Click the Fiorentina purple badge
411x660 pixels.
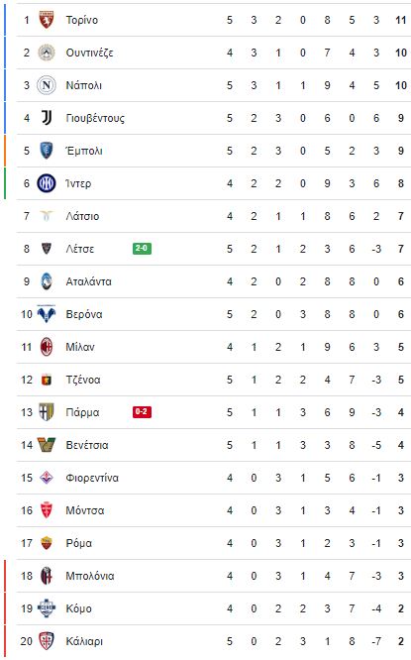click(x=47, y=478)
